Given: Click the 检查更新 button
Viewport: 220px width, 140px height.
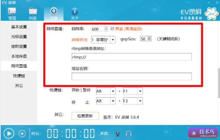Looking at the screenshot, I should click(85, 116).
